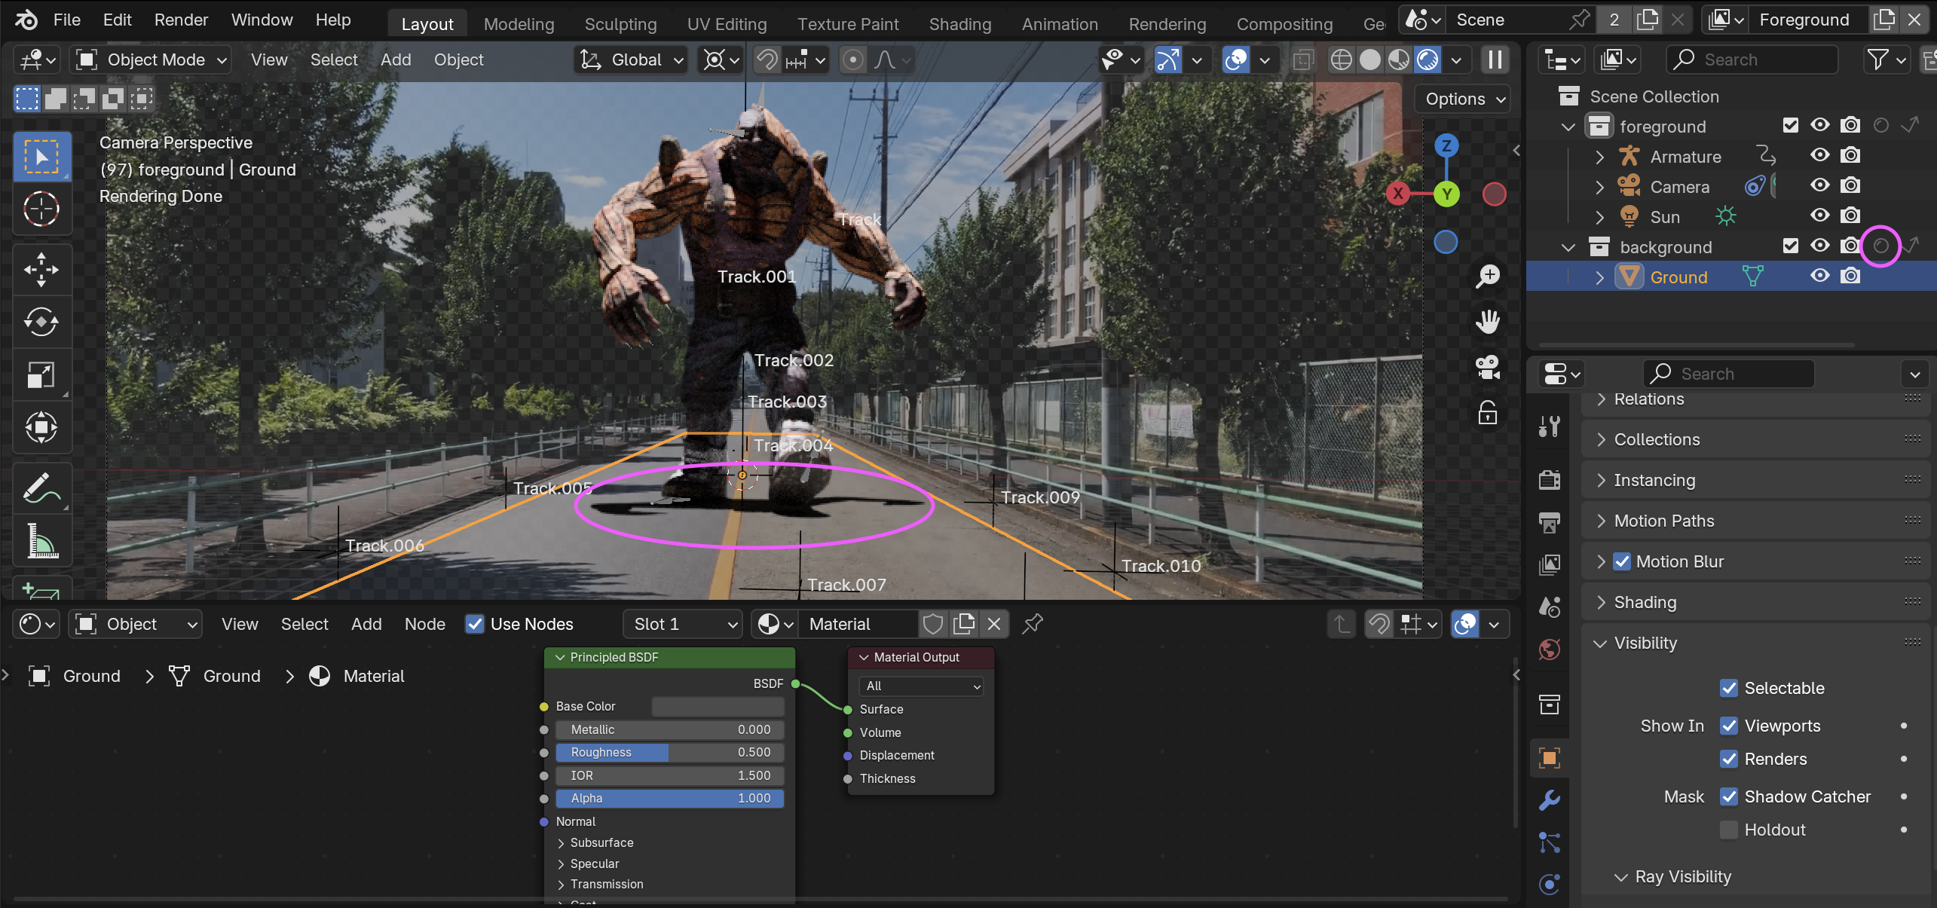The height and width of the screenshot is (908, 1937).
Task: Open the Add menu in node editor
Action: [x=366, y=624]
